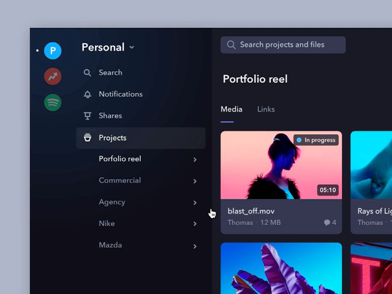Expand the Nike project chevron
Image resolution: width=392 pixels, height=294 pixels.
[x=195, y=224]
